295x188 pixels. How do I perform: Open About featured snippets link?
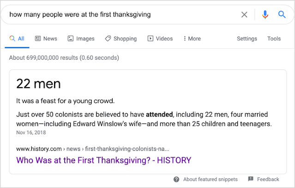(x=211, y=179)
